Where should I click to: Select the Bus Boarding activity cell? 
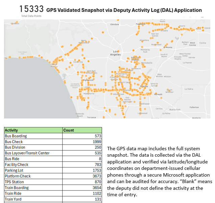(x=16, y=136)
